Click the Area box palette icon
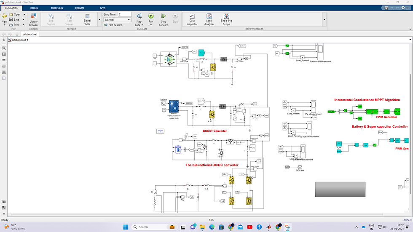The height and width of the screenshot is (232, 413). tap(4, 78)
